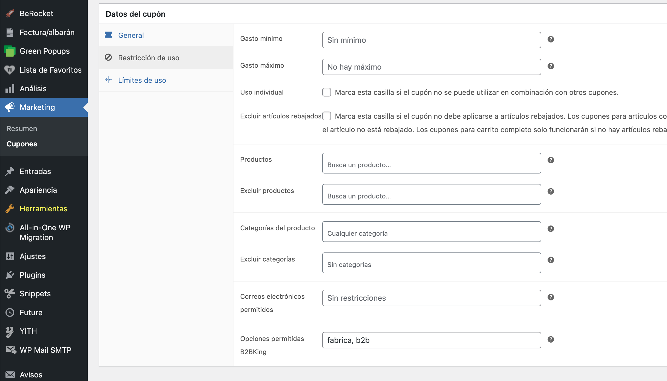Click the Factura/albarán document icon
Screen dimensions: 667x381
[10, 32]
